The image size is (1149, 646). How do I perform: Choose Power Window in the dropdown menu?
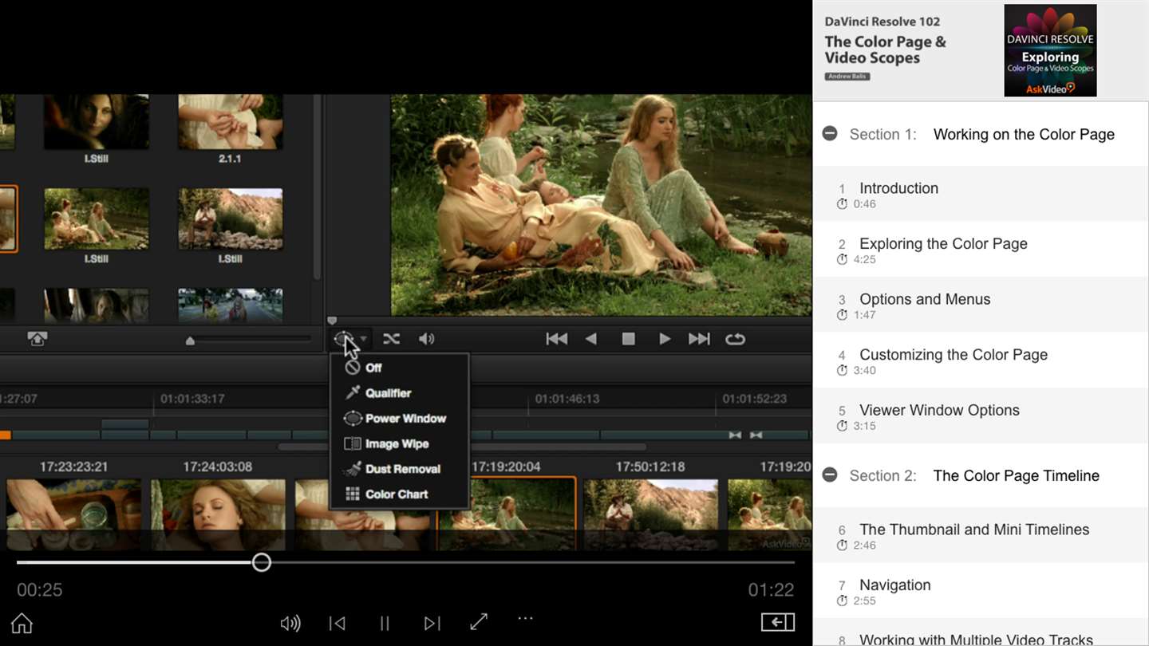coord(405,419)
